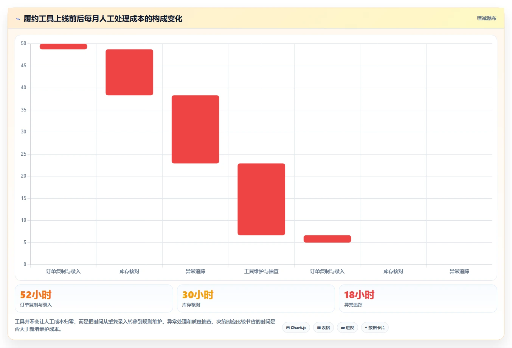The width and height of the screenshot is (512, 348).
Task: Click the thin red bar just above 5
Action: click(327, 239)
